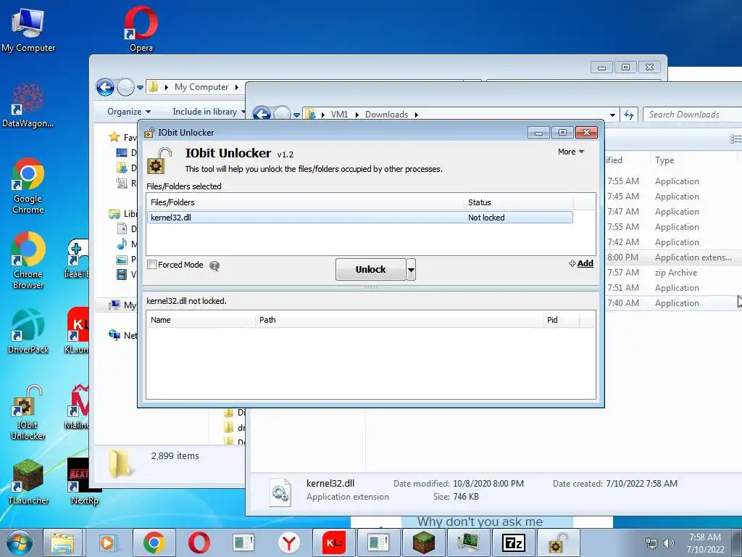Click the Search Downloads field
The height and width of the screenshot is (557, 742).
pos(692,115)
